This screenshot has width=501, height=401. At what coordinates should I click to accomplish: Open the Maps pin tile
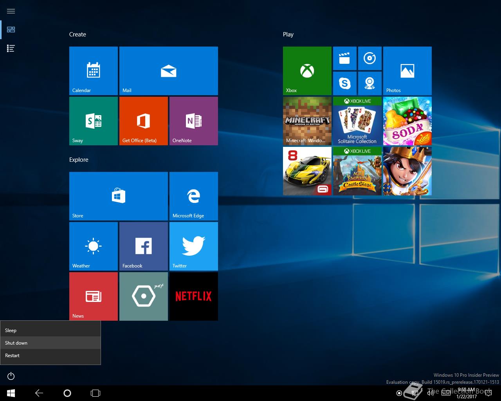(x=370, y=83)
